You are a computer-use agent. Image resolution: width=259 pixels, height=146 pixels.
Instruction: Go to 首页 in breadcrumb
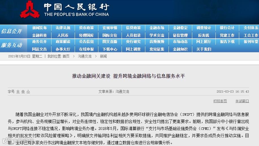[x=66, y=56]
